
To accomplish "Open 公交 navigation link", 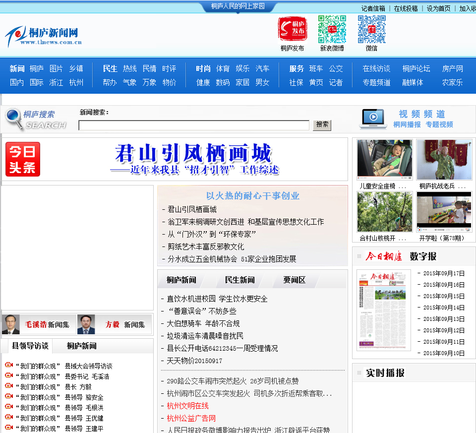I will [336, 68].
